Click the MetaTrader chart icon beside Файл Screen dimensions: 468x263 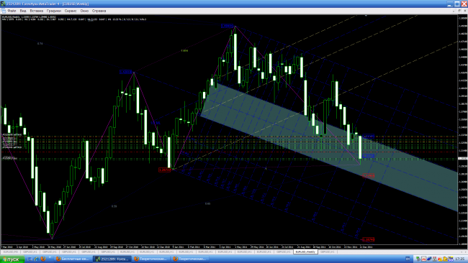[x=4, y=11]
